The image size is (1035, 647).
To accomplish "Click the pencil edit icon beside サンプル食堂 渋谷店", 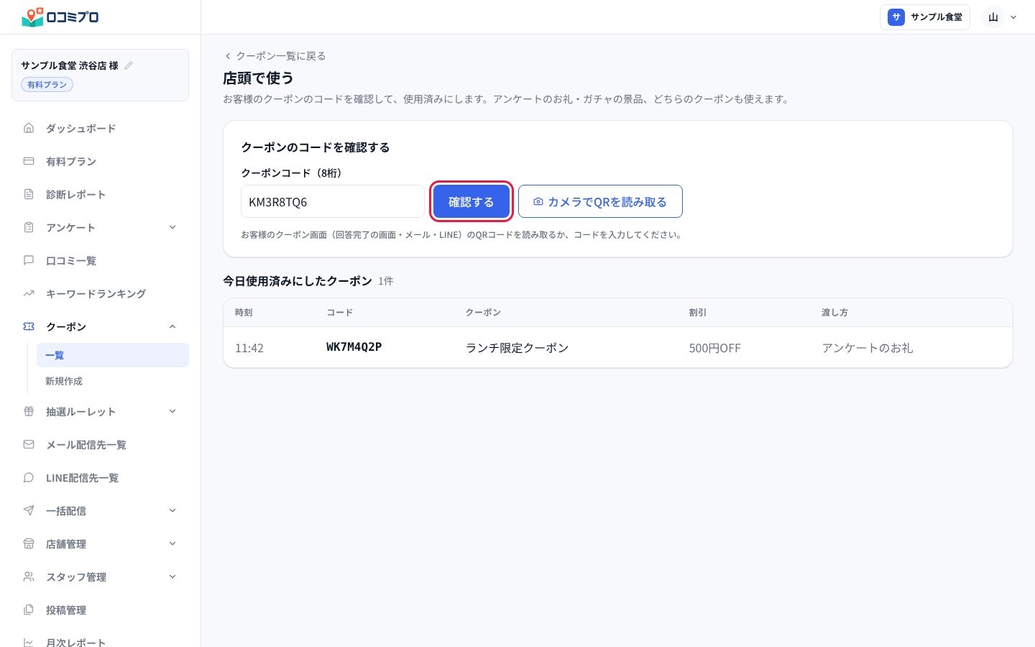I will click(129, 65).
